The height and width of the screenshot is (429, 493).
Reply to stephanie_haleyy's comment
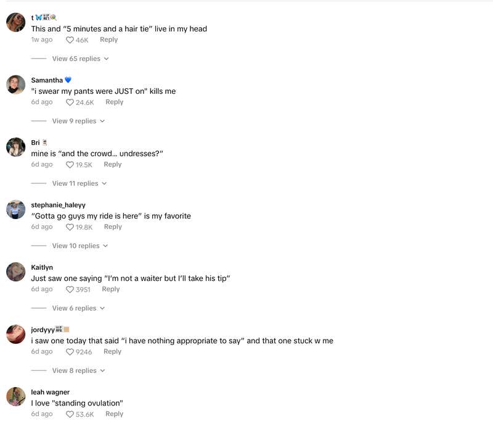pos(113,227)
